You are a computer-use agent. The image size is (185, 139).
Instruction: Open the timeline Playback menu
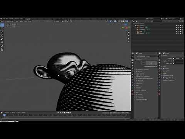coord(7,113)
